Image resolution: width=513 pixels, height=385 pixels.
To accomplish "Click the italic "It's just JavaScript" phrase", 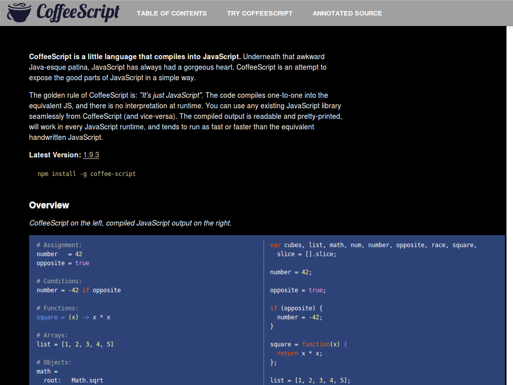I will (x=171, y=95).
